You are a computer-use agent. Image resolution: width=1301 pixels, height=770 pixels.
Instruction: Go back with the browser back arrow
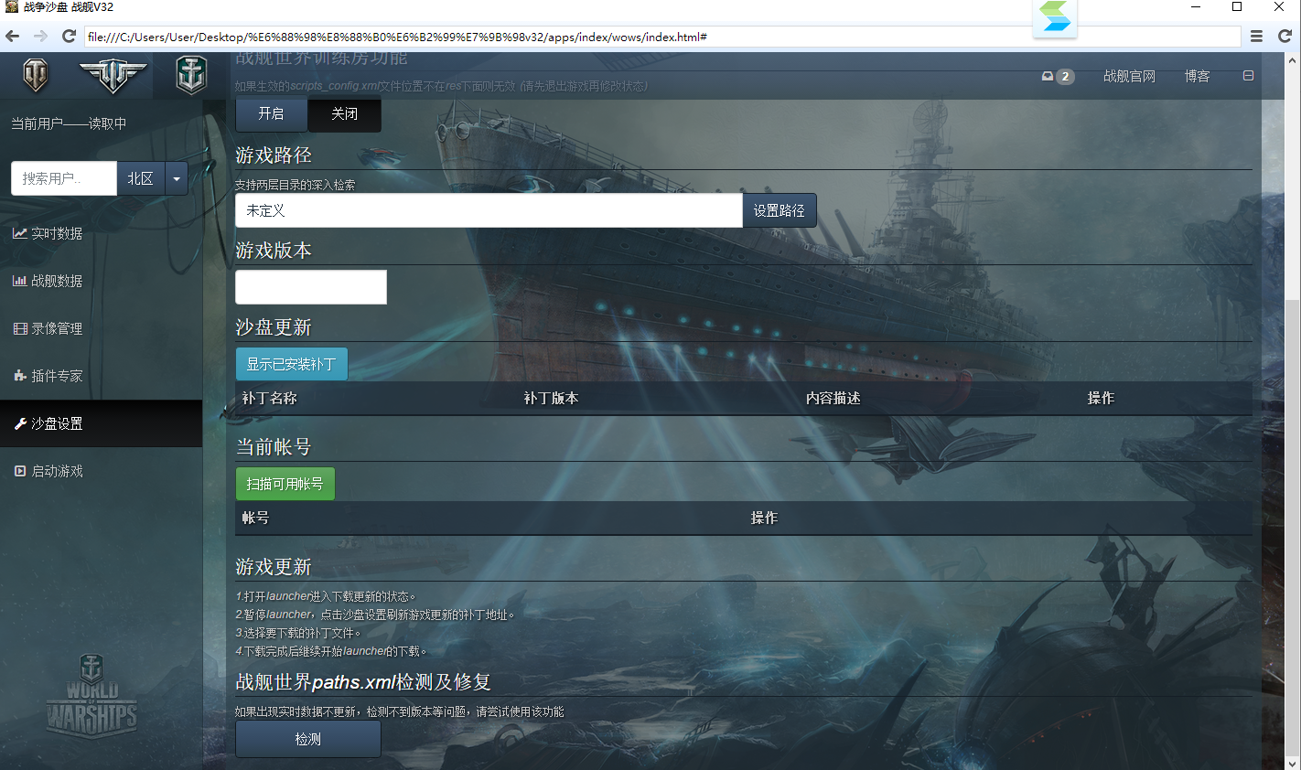pyautogui.click(x=12, y=37)
